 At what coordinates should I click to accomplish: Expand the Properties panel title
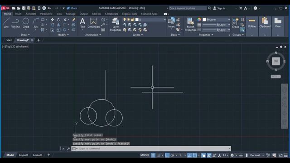point(206,35)
